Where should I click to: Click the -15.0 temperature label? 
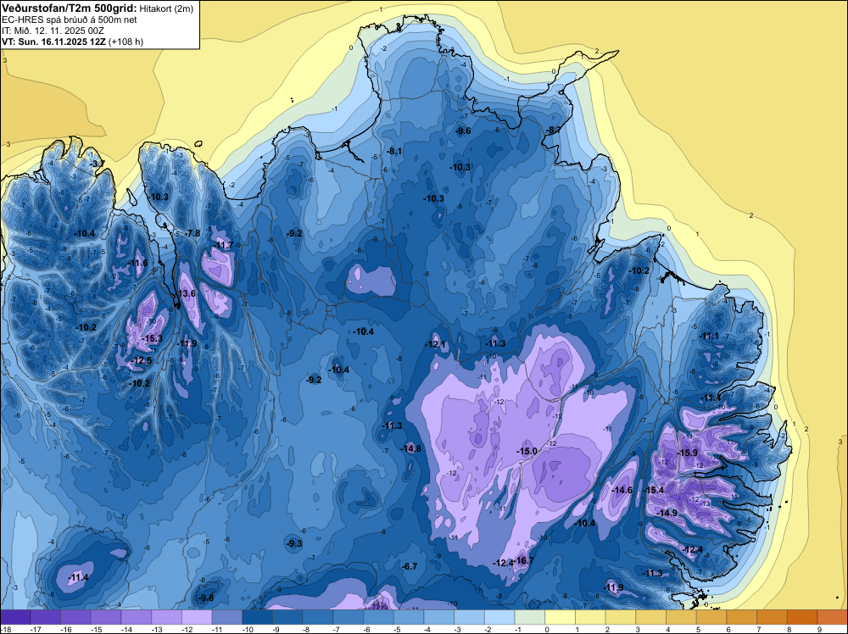(527, 451)
